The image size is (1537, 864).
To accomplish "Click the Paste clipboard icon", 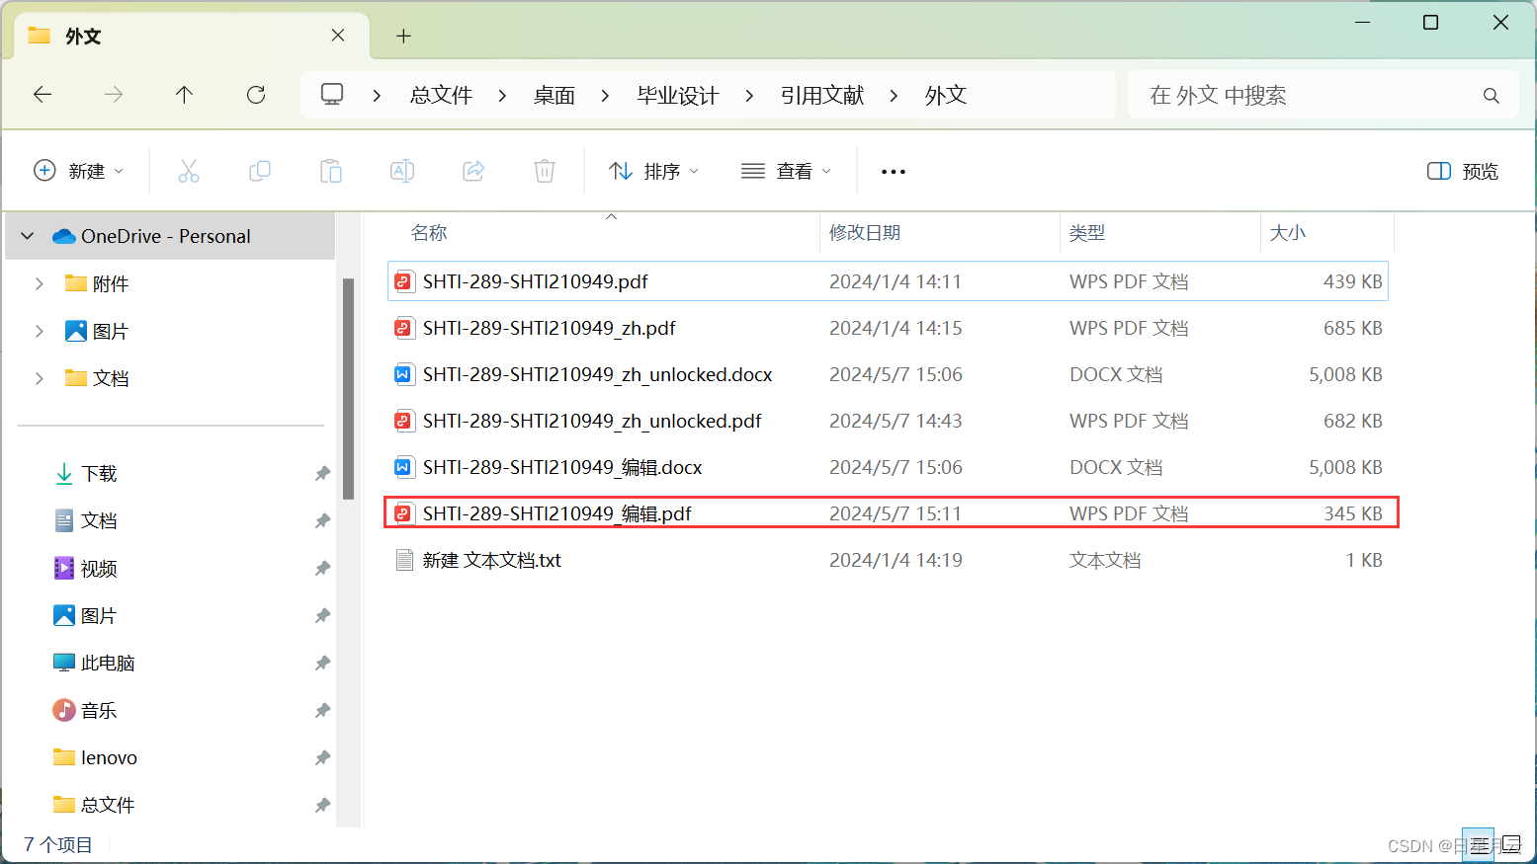I will (x=331, y=171).
